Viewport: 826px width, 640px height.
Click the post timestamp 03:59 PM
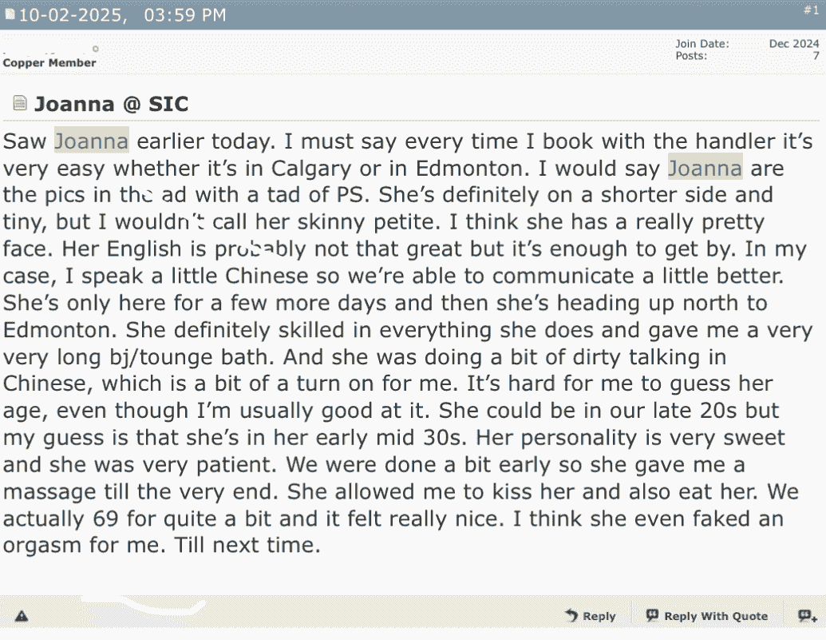[x=184, y=15]
